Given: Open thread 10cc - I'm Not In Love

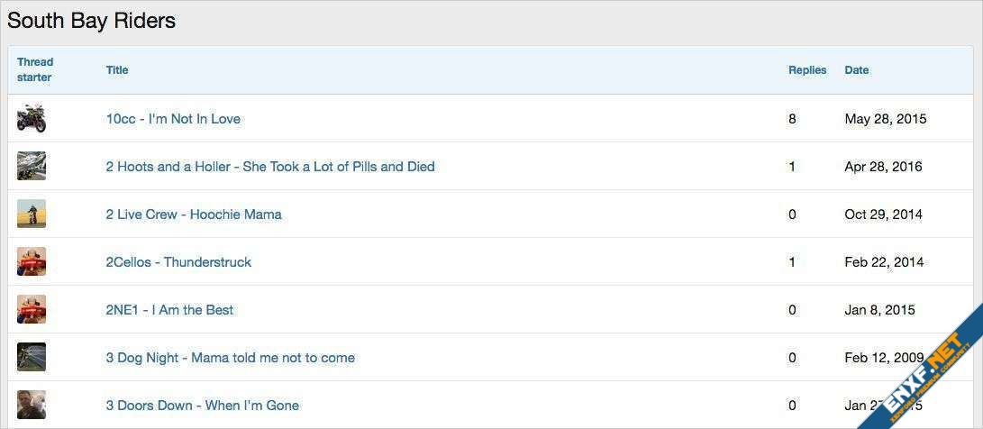Looking at the screenshot, I should (173, 119).
